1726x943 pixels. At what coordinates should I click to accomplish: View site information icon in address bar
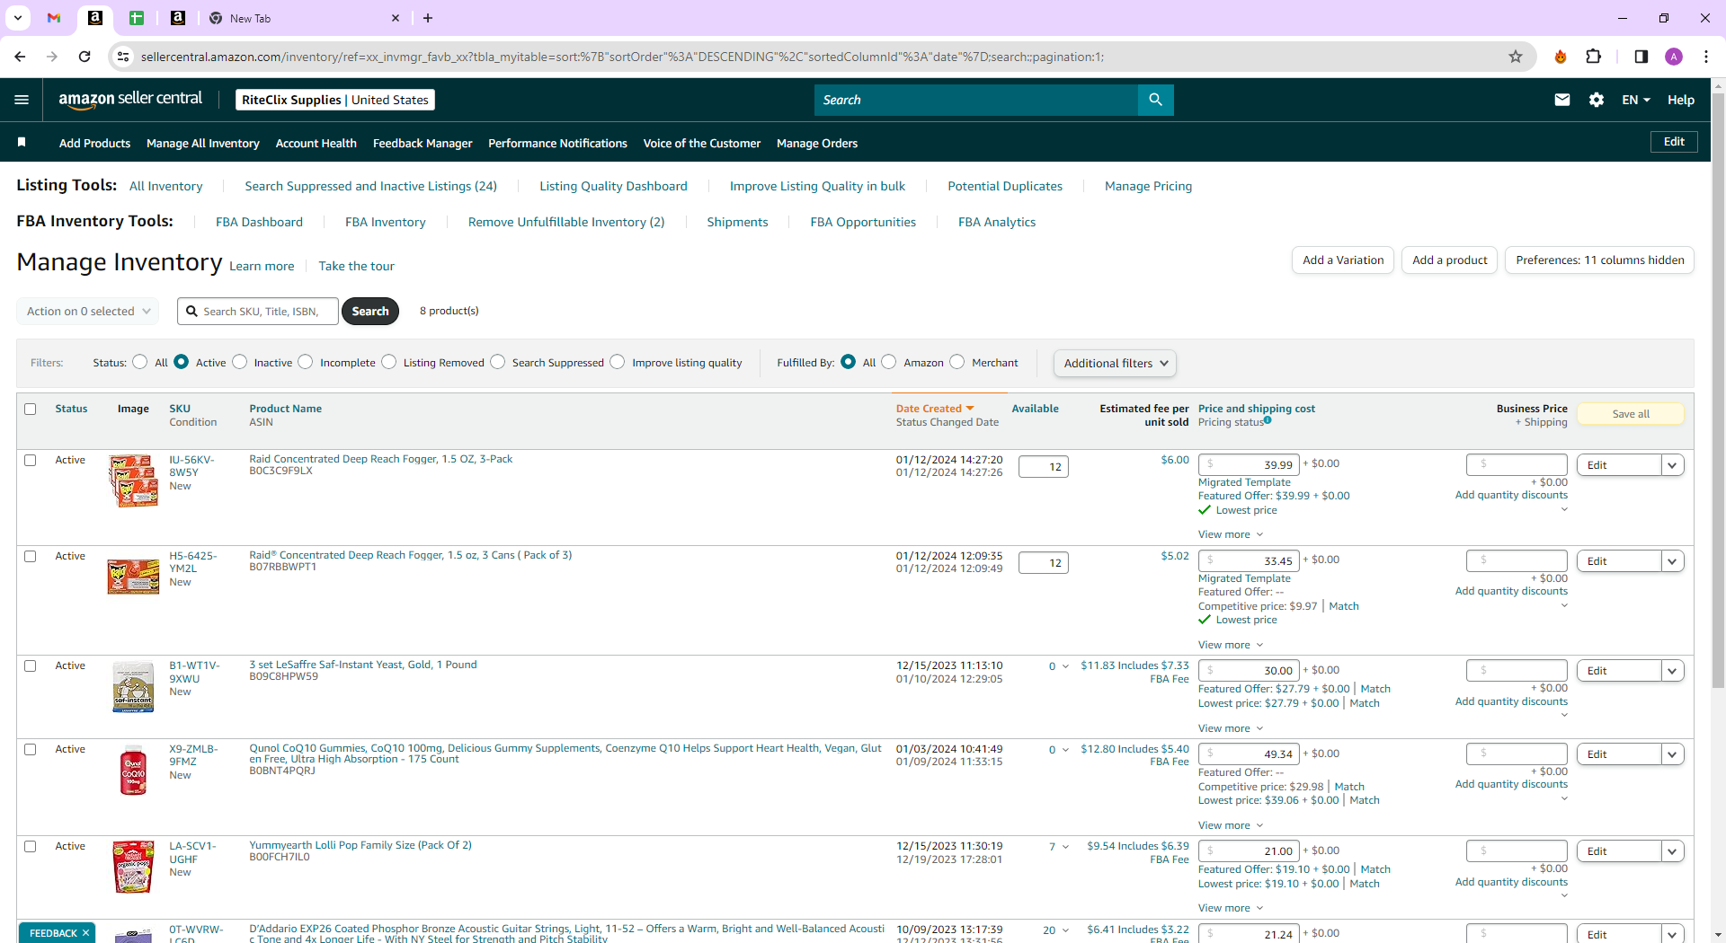coord(123,57)
